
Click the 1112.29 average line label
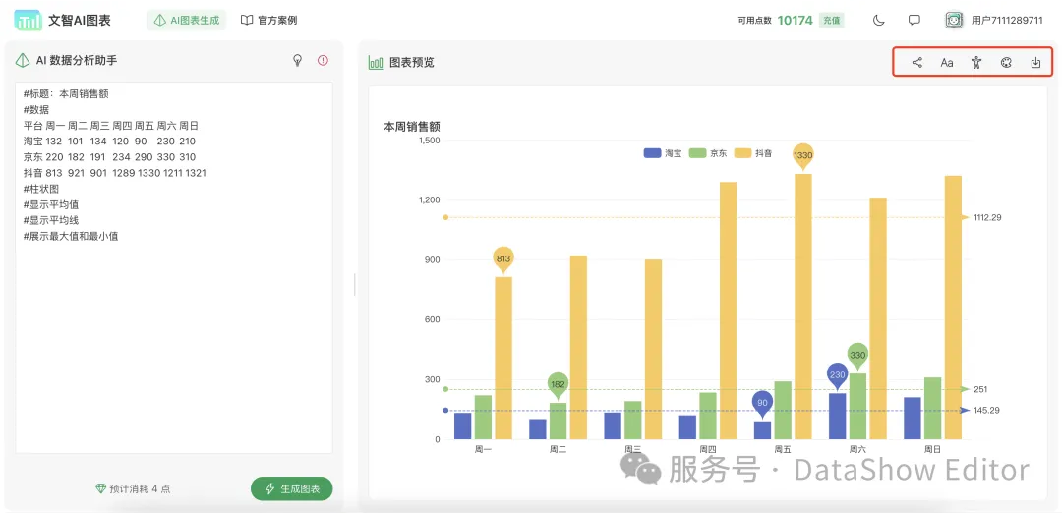pyautogui.click(x=987, y=217)
